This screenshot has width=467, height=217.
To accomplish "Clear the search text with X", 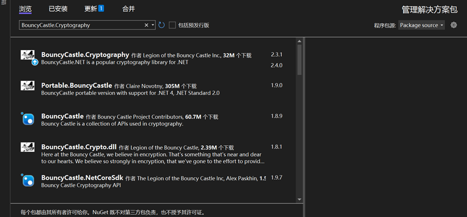I will pyautogui.click(x=146, y=25).
